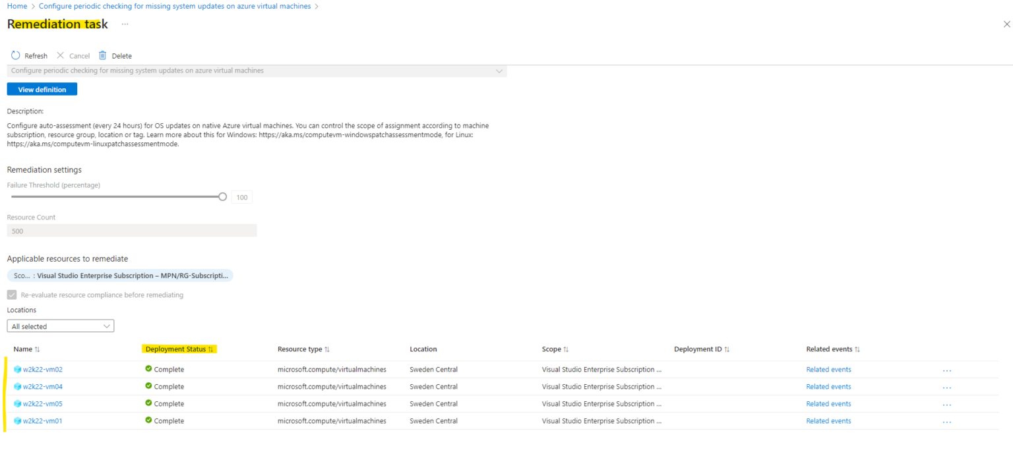Click the Resource type cell for w2k22-vm04
This screenshot has width=1013, height=456.
coord(332,387)
